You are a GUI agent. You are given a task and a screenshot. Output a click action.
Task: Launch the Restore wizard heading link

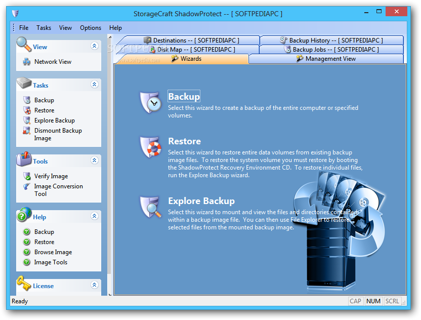(185, 141)
